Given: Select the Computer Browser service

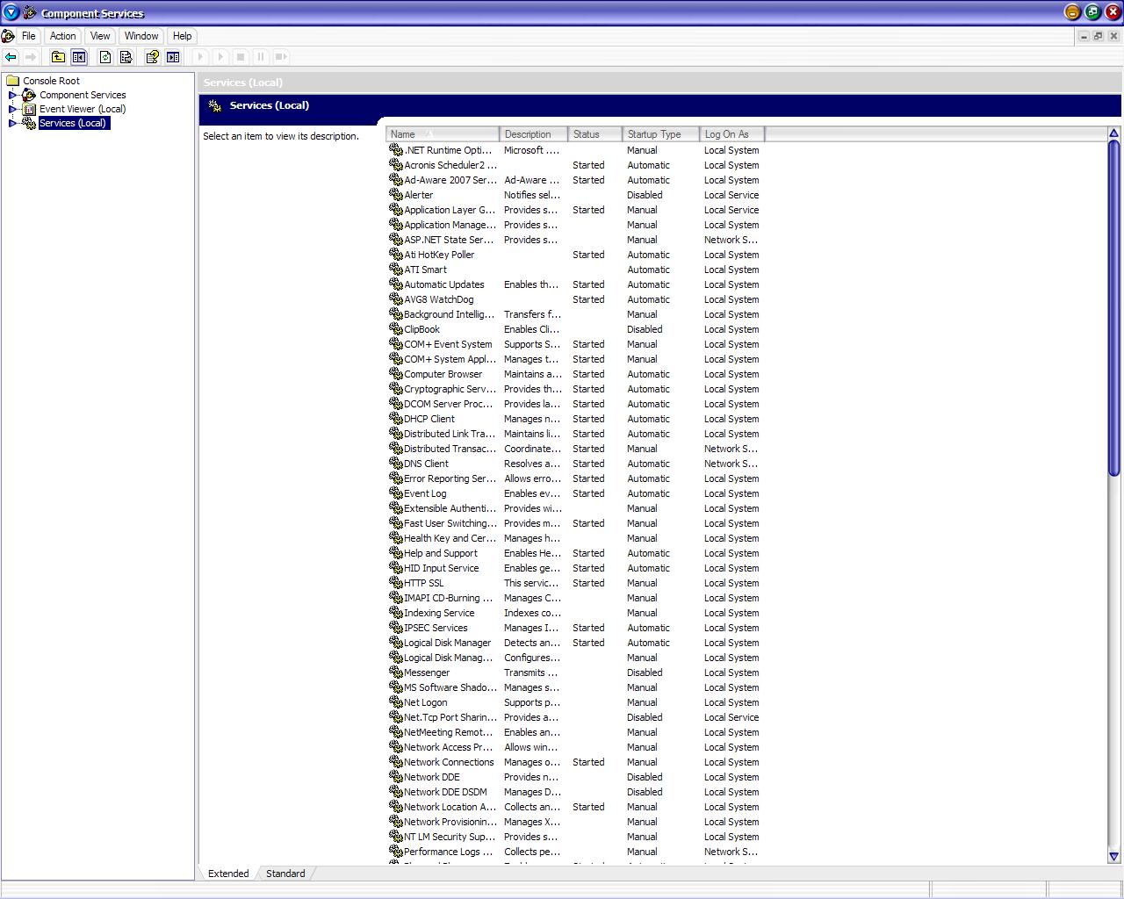Looking at the screenshot, I should (x=574, y=374).
